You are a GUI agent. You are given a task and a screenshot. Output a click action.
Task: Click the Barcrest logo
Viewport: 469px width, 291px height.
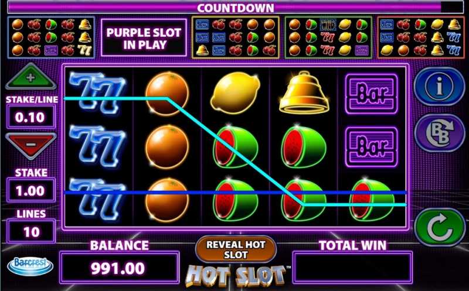click(30, 266)
